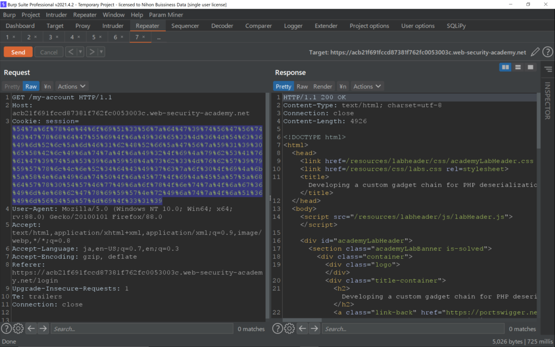This screenshot has width=555, height=347.
Task: Switch to the Logger tab
Action: tap(293, 26)
